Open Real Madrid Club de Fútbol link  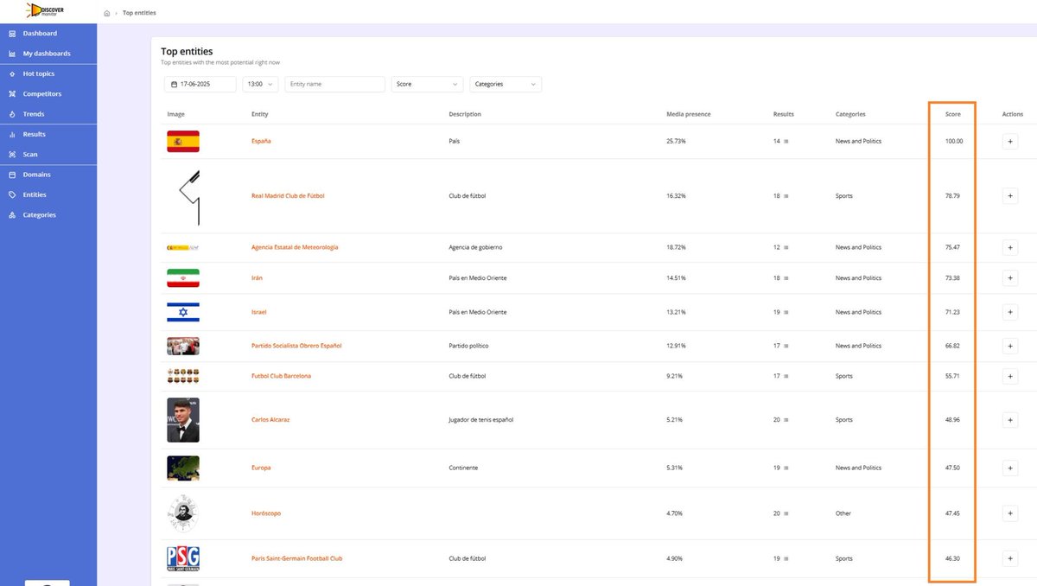point(288,196)
